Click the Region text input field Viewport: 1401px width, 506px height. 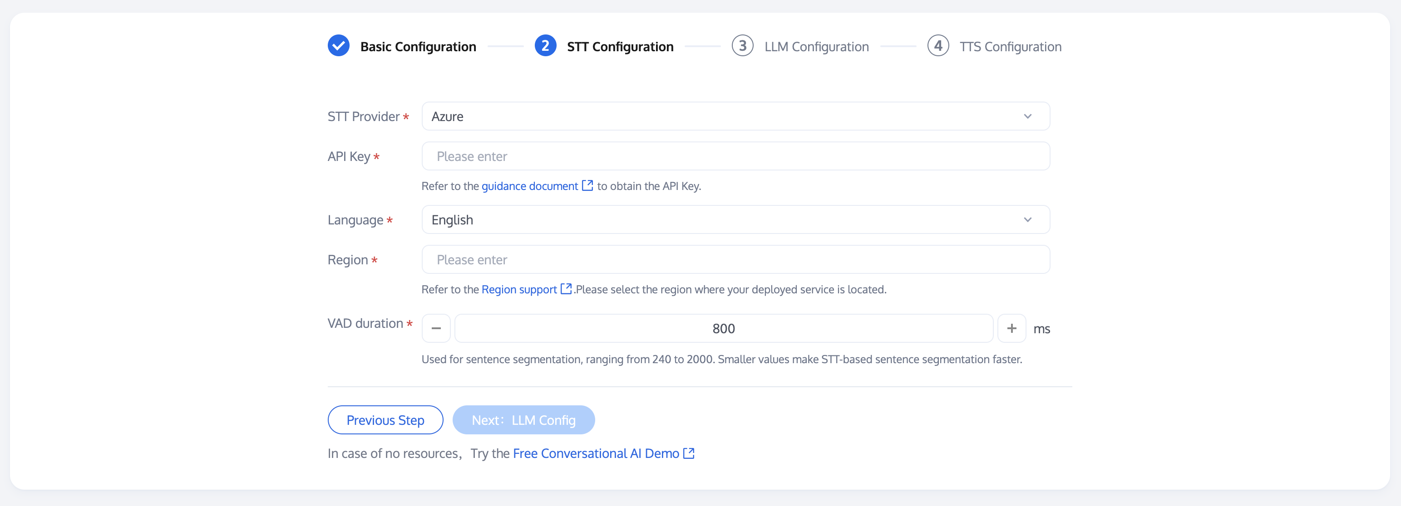(735, 259)
